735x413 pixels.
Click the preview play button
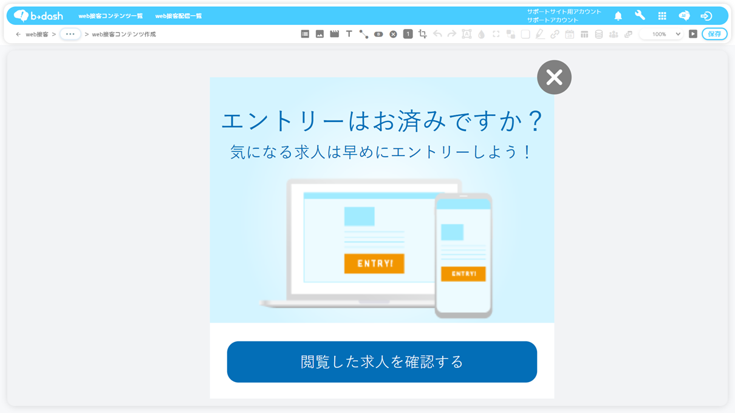click(x=693, y=34)
